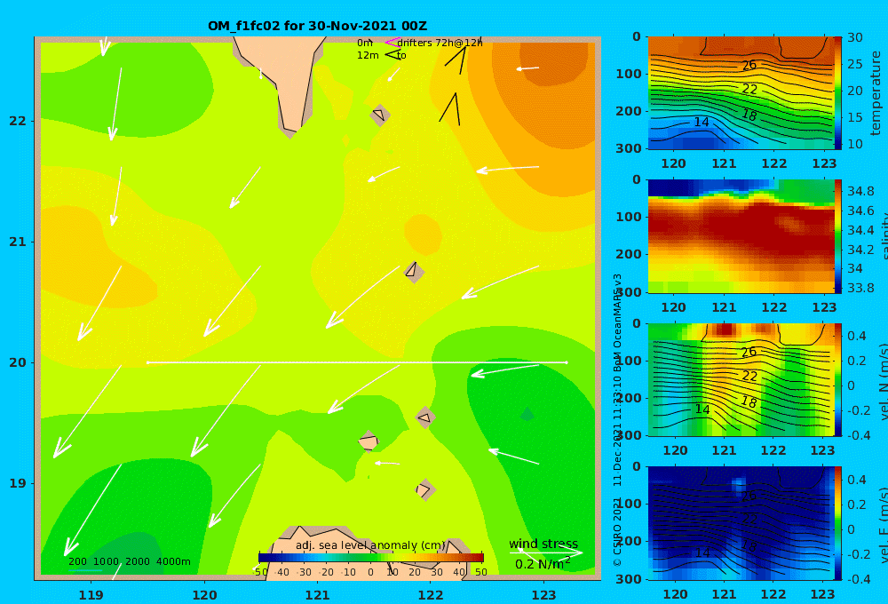Click the '0.2 N/m²' scale text
The image size is (888, 604).
click(x=542, y=564)
